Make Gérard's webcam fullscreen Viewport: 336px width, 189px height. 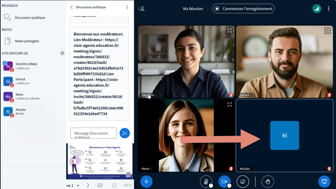(328, 31)
